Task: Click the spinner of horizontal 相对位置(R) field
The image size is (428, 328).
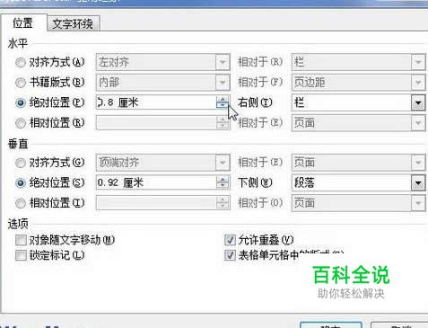Action: pyautogui.click(x=223, y=123)
